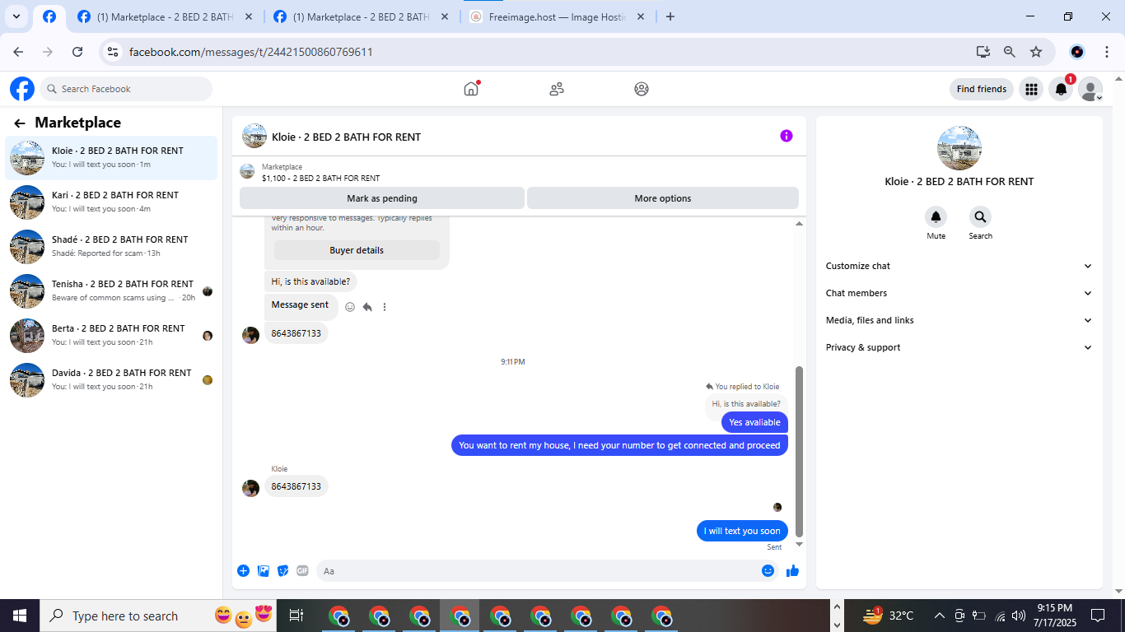Attach a photo using the image icon
Image resolution: width=1125 pixels, height=632 pixels.
click(x=264, y=571)
